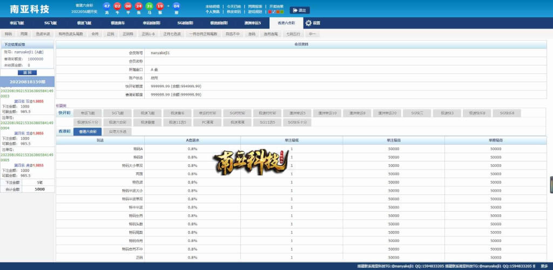
Task: Click lottery ball number 24
Action: [x=139, y=6]
